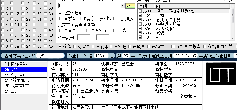Uncheck class 25 checkbox
237x110 pixels.
(23, 35)
